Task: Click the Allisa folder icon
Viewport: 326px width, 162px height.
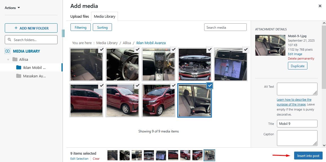Action: point(15,59)
